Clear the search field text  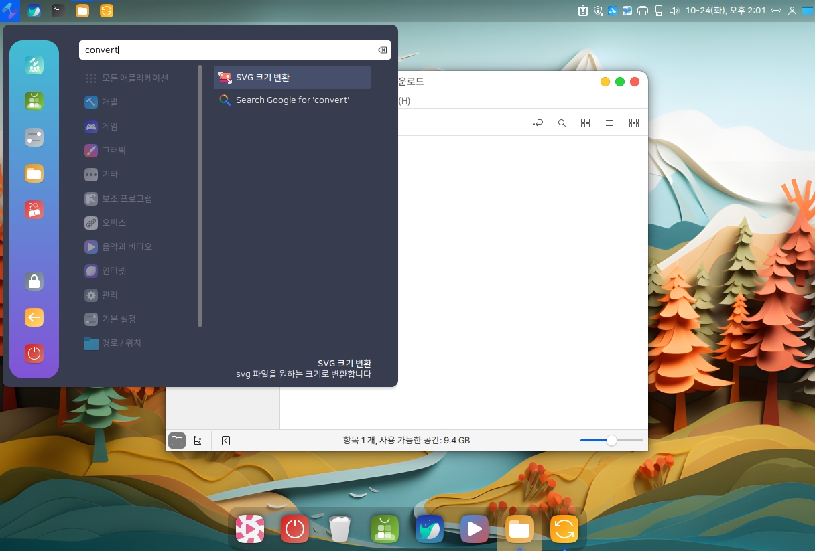(x=382, y=50)
